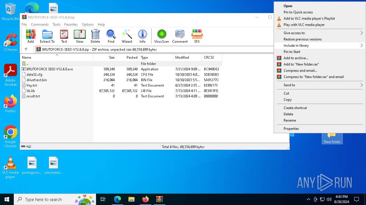Viewport: 366px width, 205px height.
Task: Open the Help menu
Action: click(101, 24)
